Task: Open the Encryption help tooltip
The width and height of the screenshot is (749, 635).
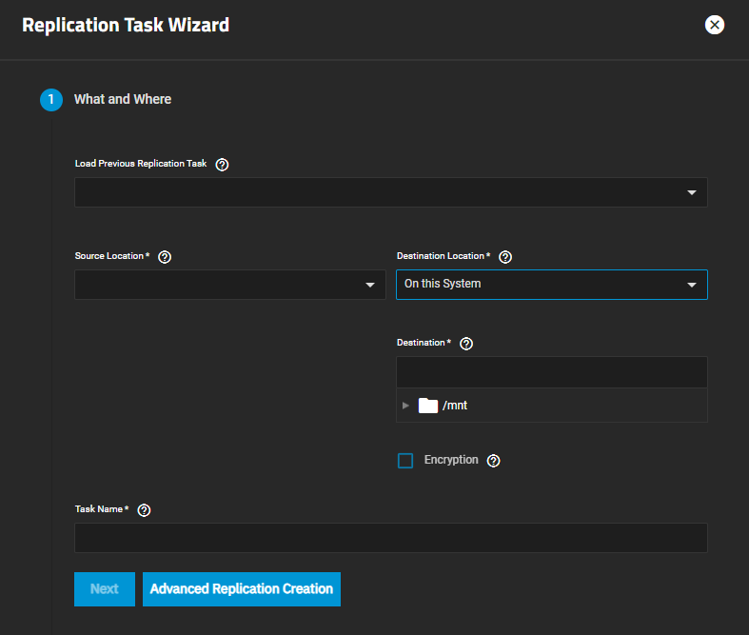Action: click(x=493, y=461)
